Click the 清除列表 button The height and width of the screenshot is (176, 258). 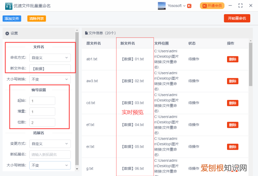pos(37,18)
